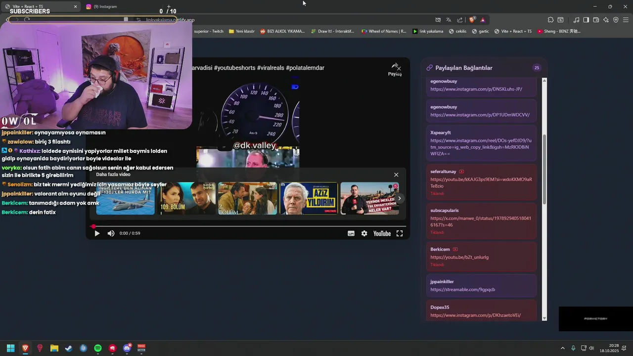
Task: Open egenowbusy's DP1UDmWDCVV Instagram link
Action: click(x=480, y=115)
